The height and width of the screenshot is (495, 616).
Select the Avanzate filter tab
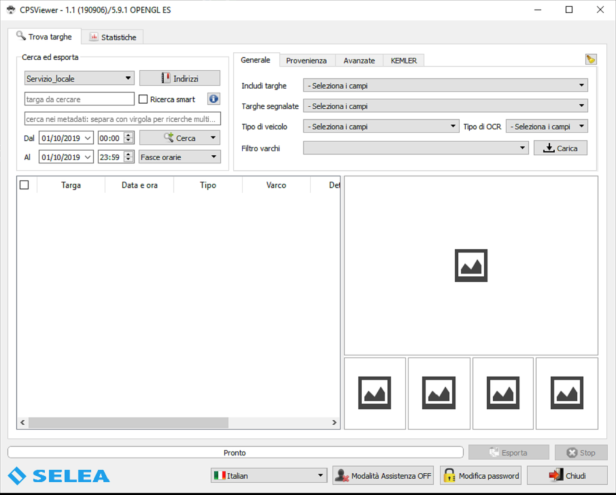[x=359, y=61]
